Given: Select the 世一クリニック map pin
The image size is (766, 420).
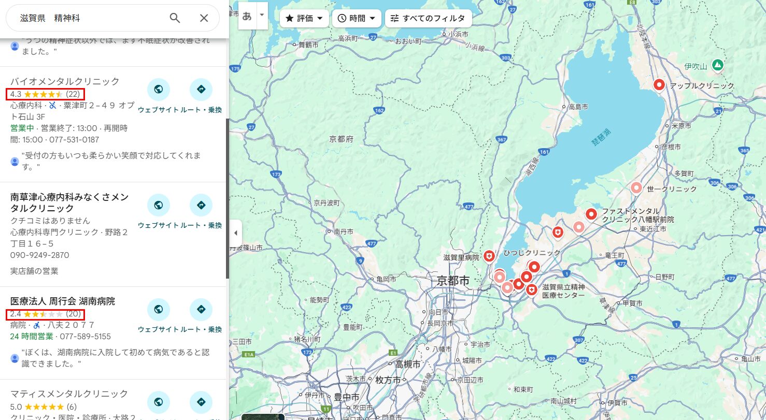Looking at the screenshot, I should [636, 188].
